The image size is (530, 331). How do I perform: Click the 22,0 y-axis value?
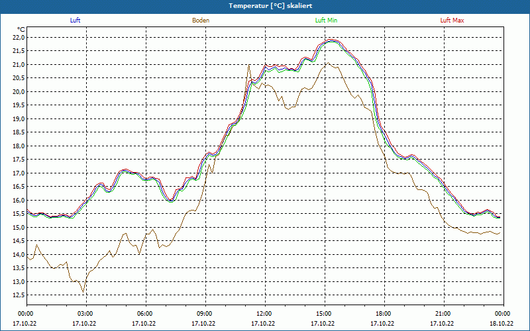18,38
